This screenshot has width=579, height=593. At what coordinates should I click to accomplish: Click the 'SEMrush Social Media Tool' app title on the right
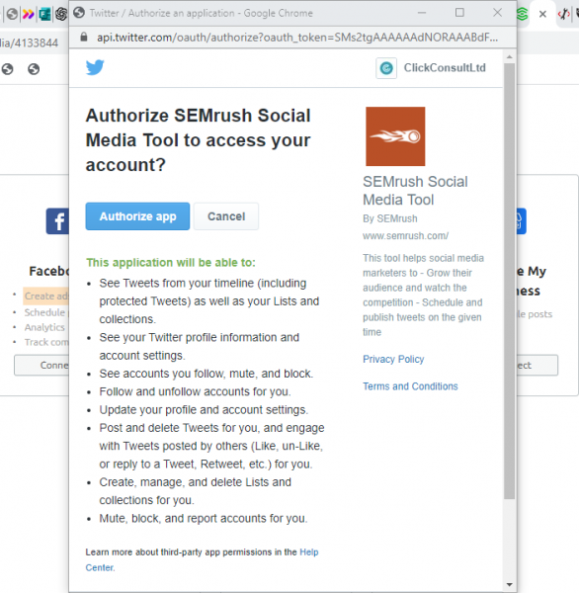[415, 191]
